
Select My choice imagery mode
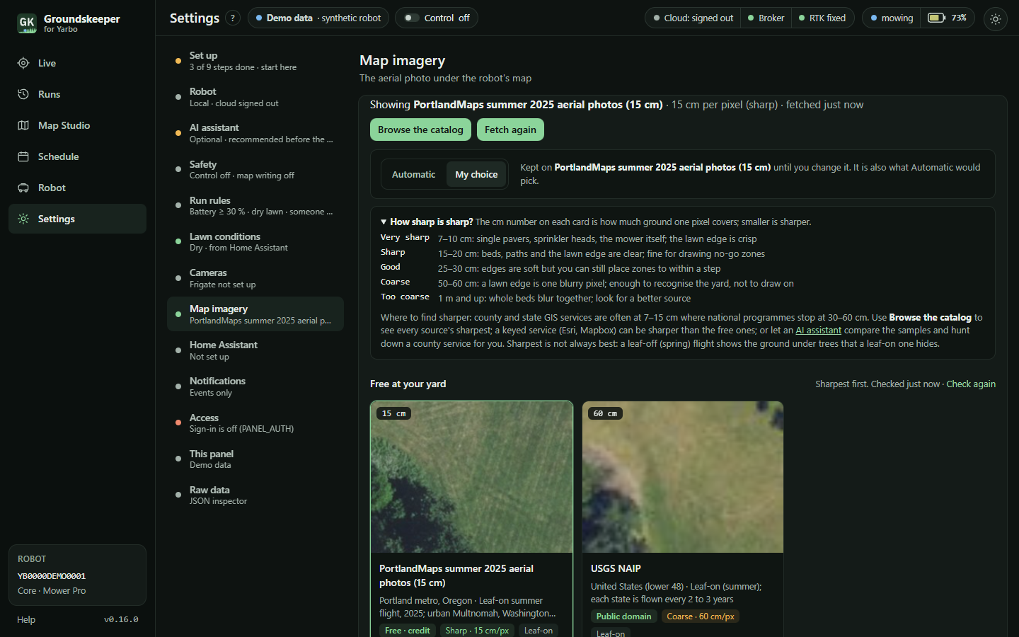coord(476,174)
